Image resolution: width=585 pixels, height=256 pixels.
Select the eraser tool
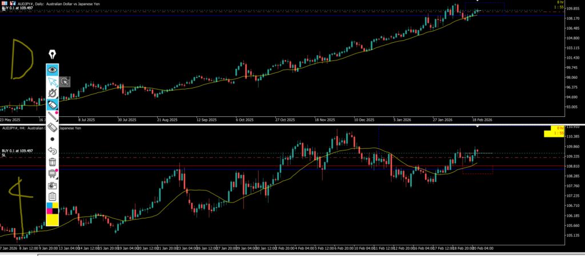point(52,127)
